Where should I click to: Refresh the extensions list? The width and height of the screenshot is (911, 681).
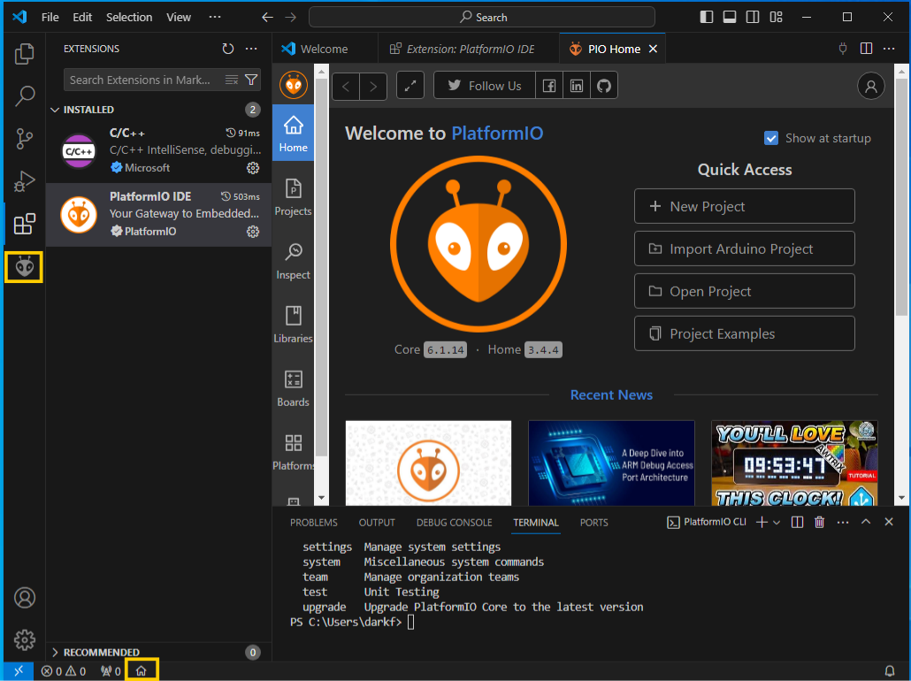point(228,49)
